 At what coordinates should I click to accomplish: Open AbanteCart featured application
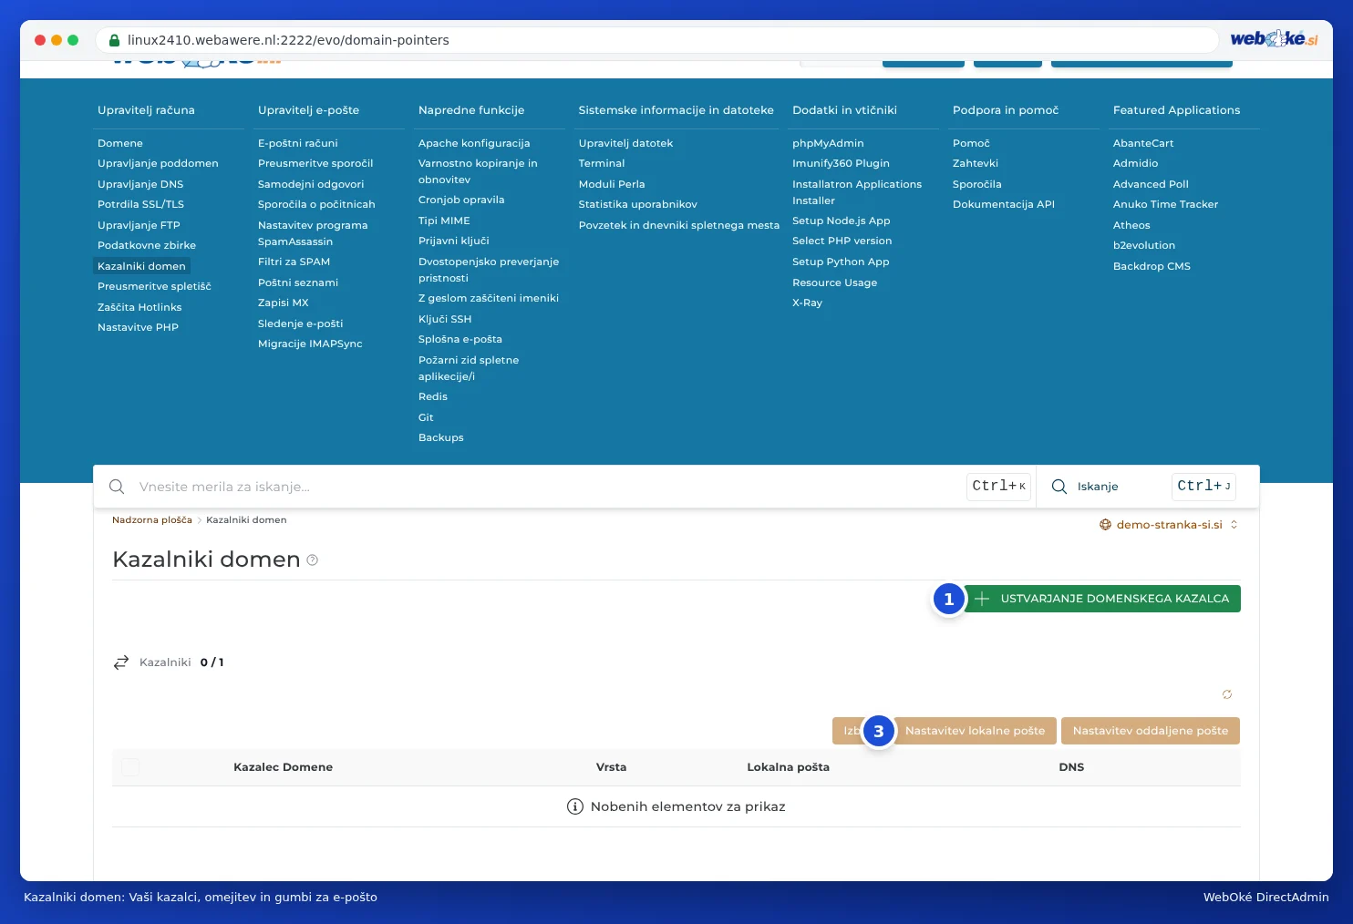pos(1143,143)
